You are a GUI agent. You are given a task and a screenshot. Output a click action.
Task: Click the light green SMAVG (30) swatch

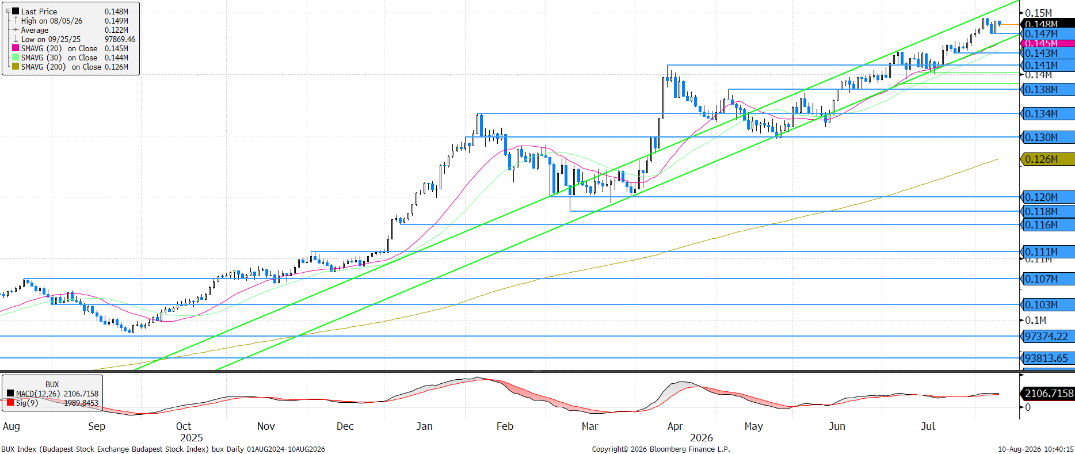pyautogui.click(x=16, y=58)
